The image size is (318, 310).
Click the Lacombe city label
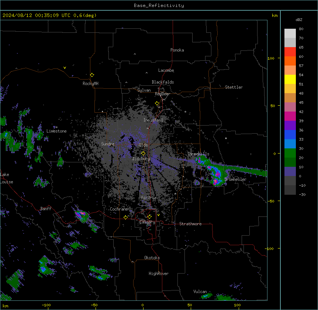tap(166, 70)
